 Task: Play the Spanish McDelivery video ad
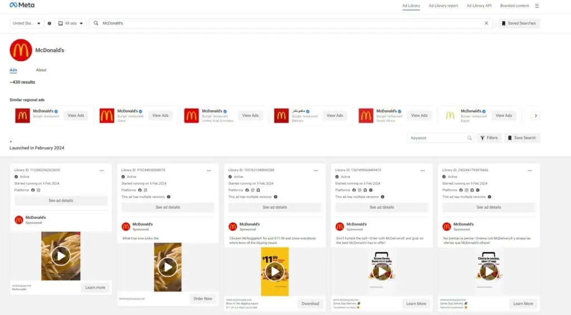click(488, 271)
